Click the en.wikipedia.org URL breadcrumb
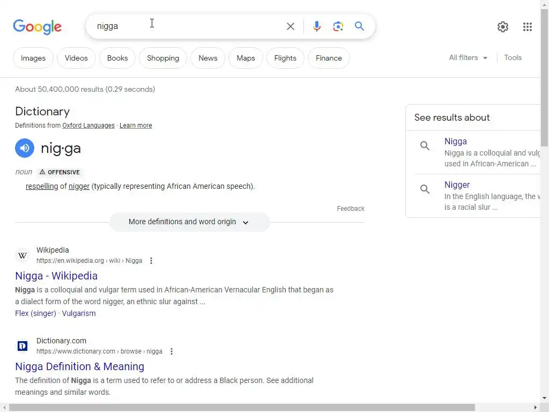 [x=90, y=261]
